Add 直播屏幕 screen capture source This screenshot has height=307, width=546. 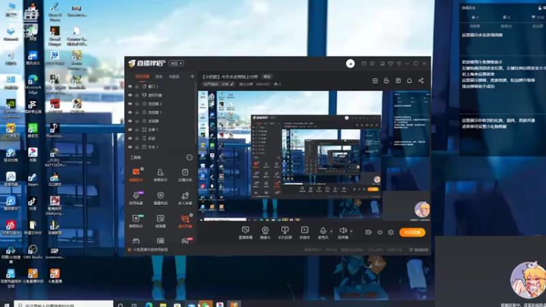246,233
